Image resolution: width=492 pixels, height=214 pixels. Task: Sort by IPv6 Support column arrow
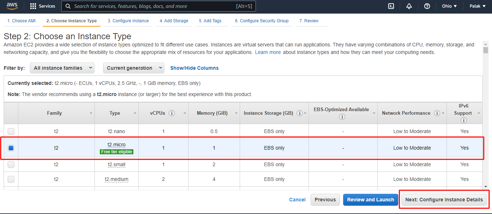pos(479,113)
